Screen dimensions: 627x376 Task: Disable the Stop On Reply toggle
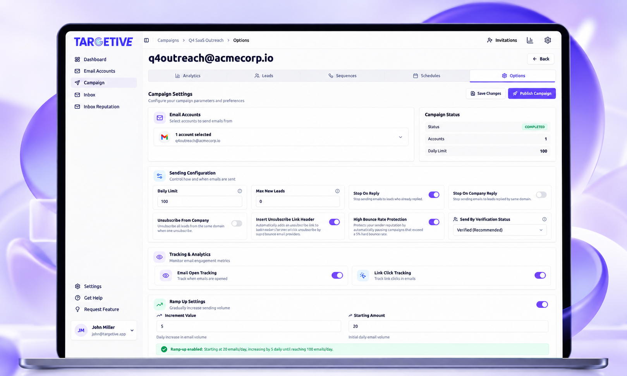(434, 195)
